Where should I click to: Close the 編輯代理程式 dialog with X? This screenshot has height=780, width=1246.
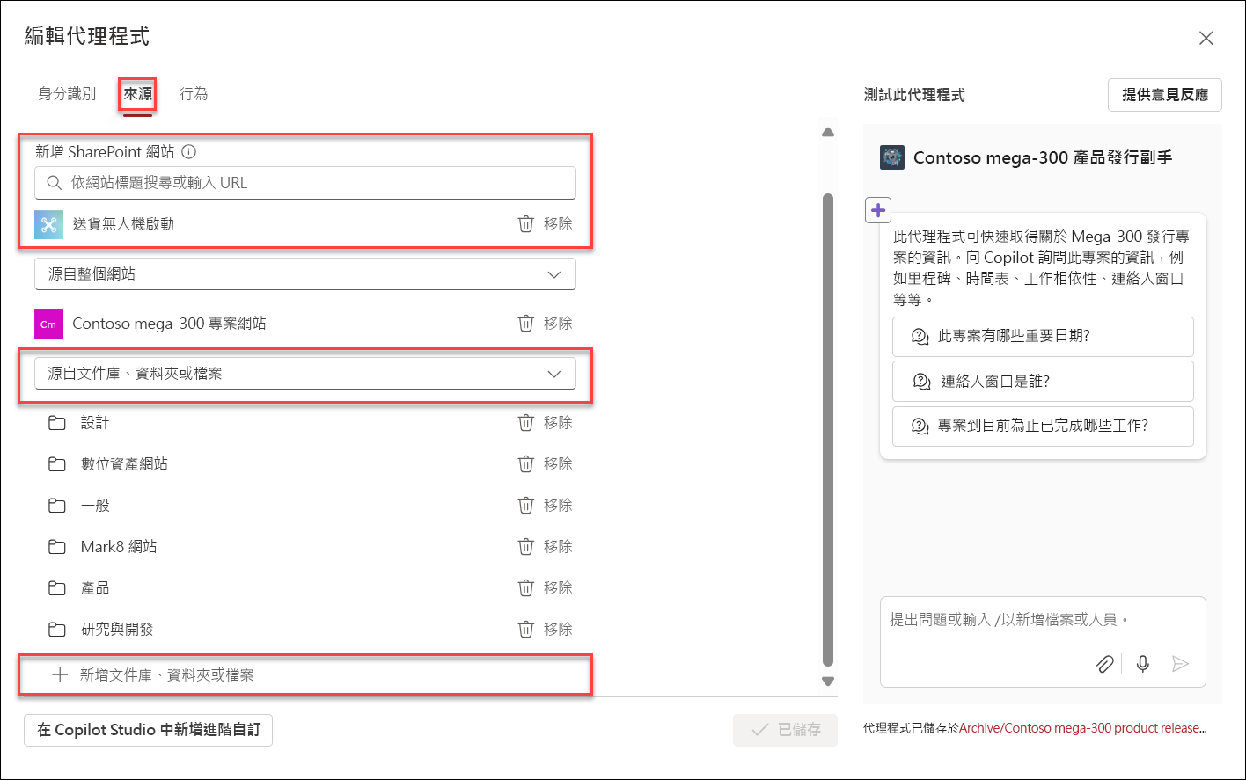tap(1206, 38)
